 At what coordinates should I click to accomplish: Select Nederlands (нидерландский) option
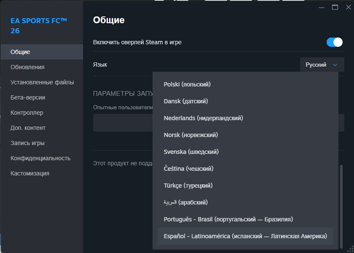pyautogui.click(x=203, y=118)
